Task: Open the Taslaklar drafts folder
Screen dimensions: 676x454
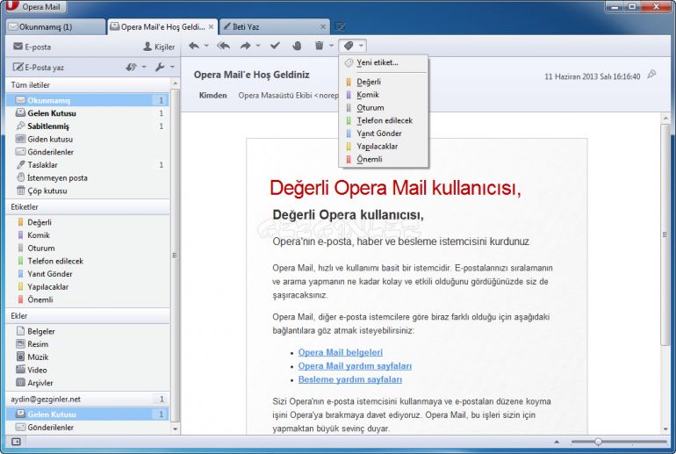Action: pos(88,165)
